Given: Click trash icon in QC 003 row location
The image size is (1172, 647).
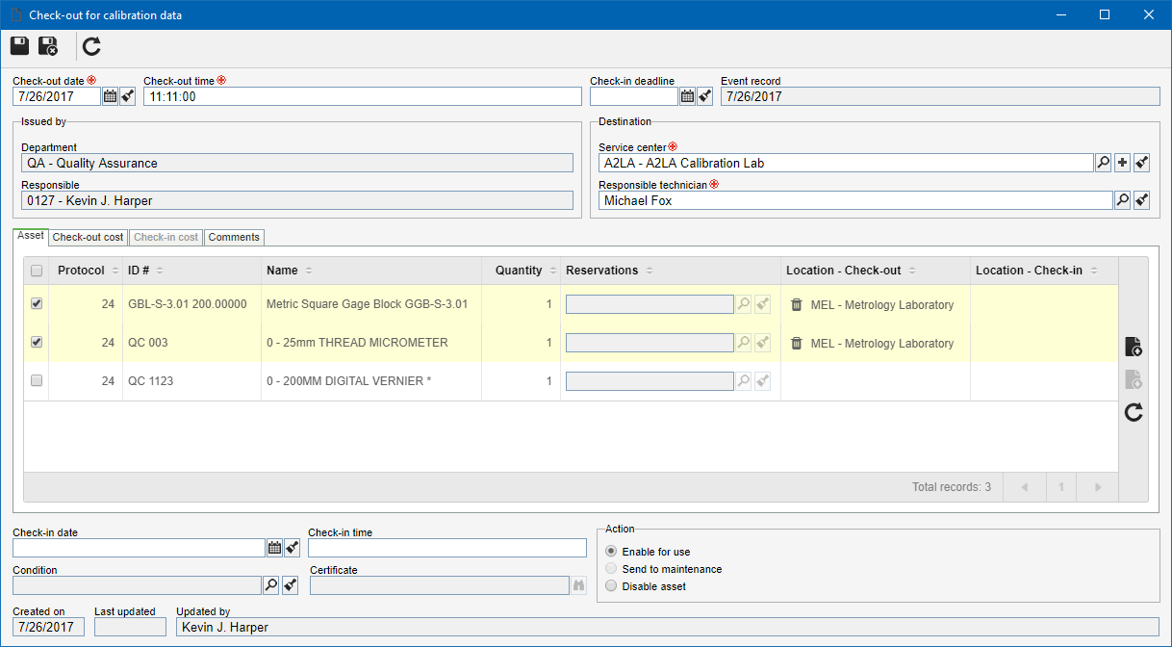Looking at the screenshot, I should (796, 343).
